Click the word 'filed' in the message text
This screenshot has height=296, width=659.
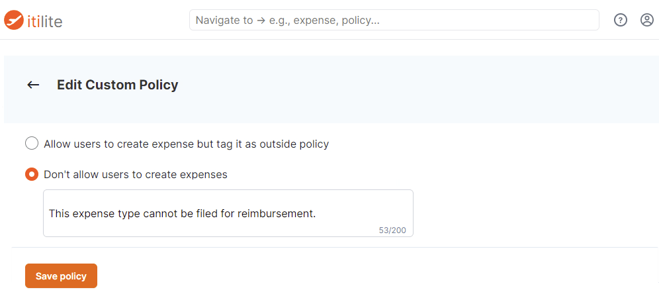[206, 214]
